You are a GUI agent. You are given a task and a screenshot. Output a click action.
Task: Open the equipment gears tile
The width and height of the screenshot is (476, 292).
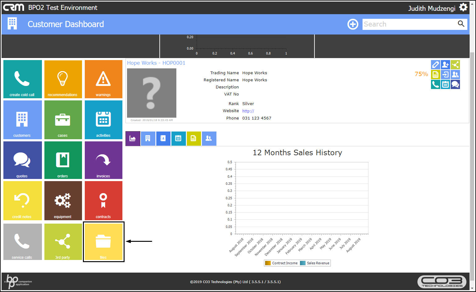tap(63, 201)
